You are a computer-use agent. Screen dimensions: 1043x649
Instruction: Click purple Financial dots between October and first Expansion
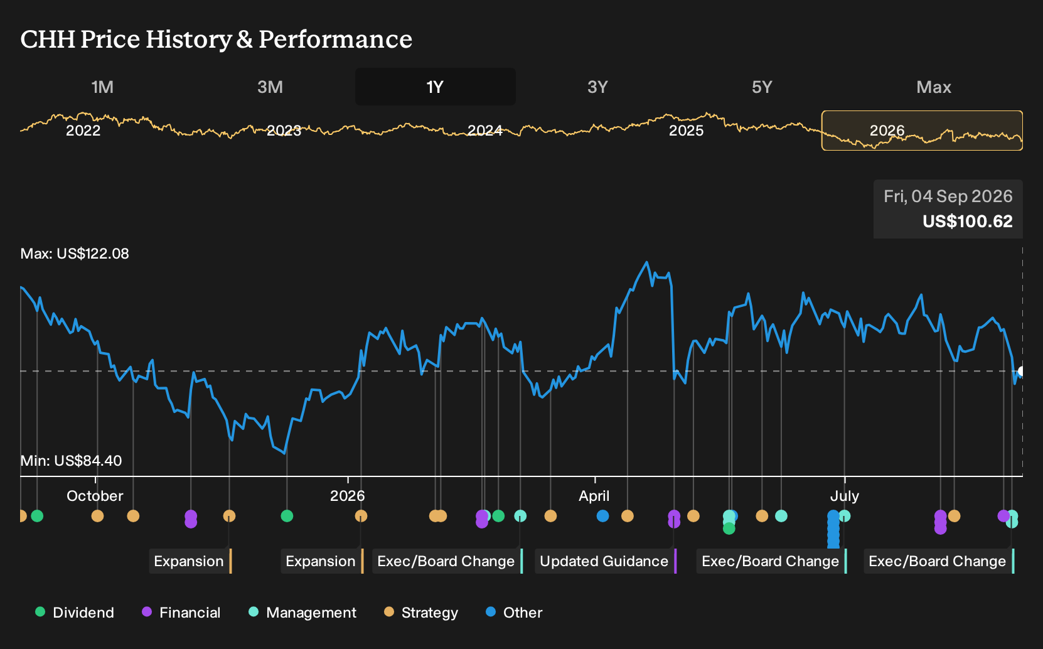(191, 519)
